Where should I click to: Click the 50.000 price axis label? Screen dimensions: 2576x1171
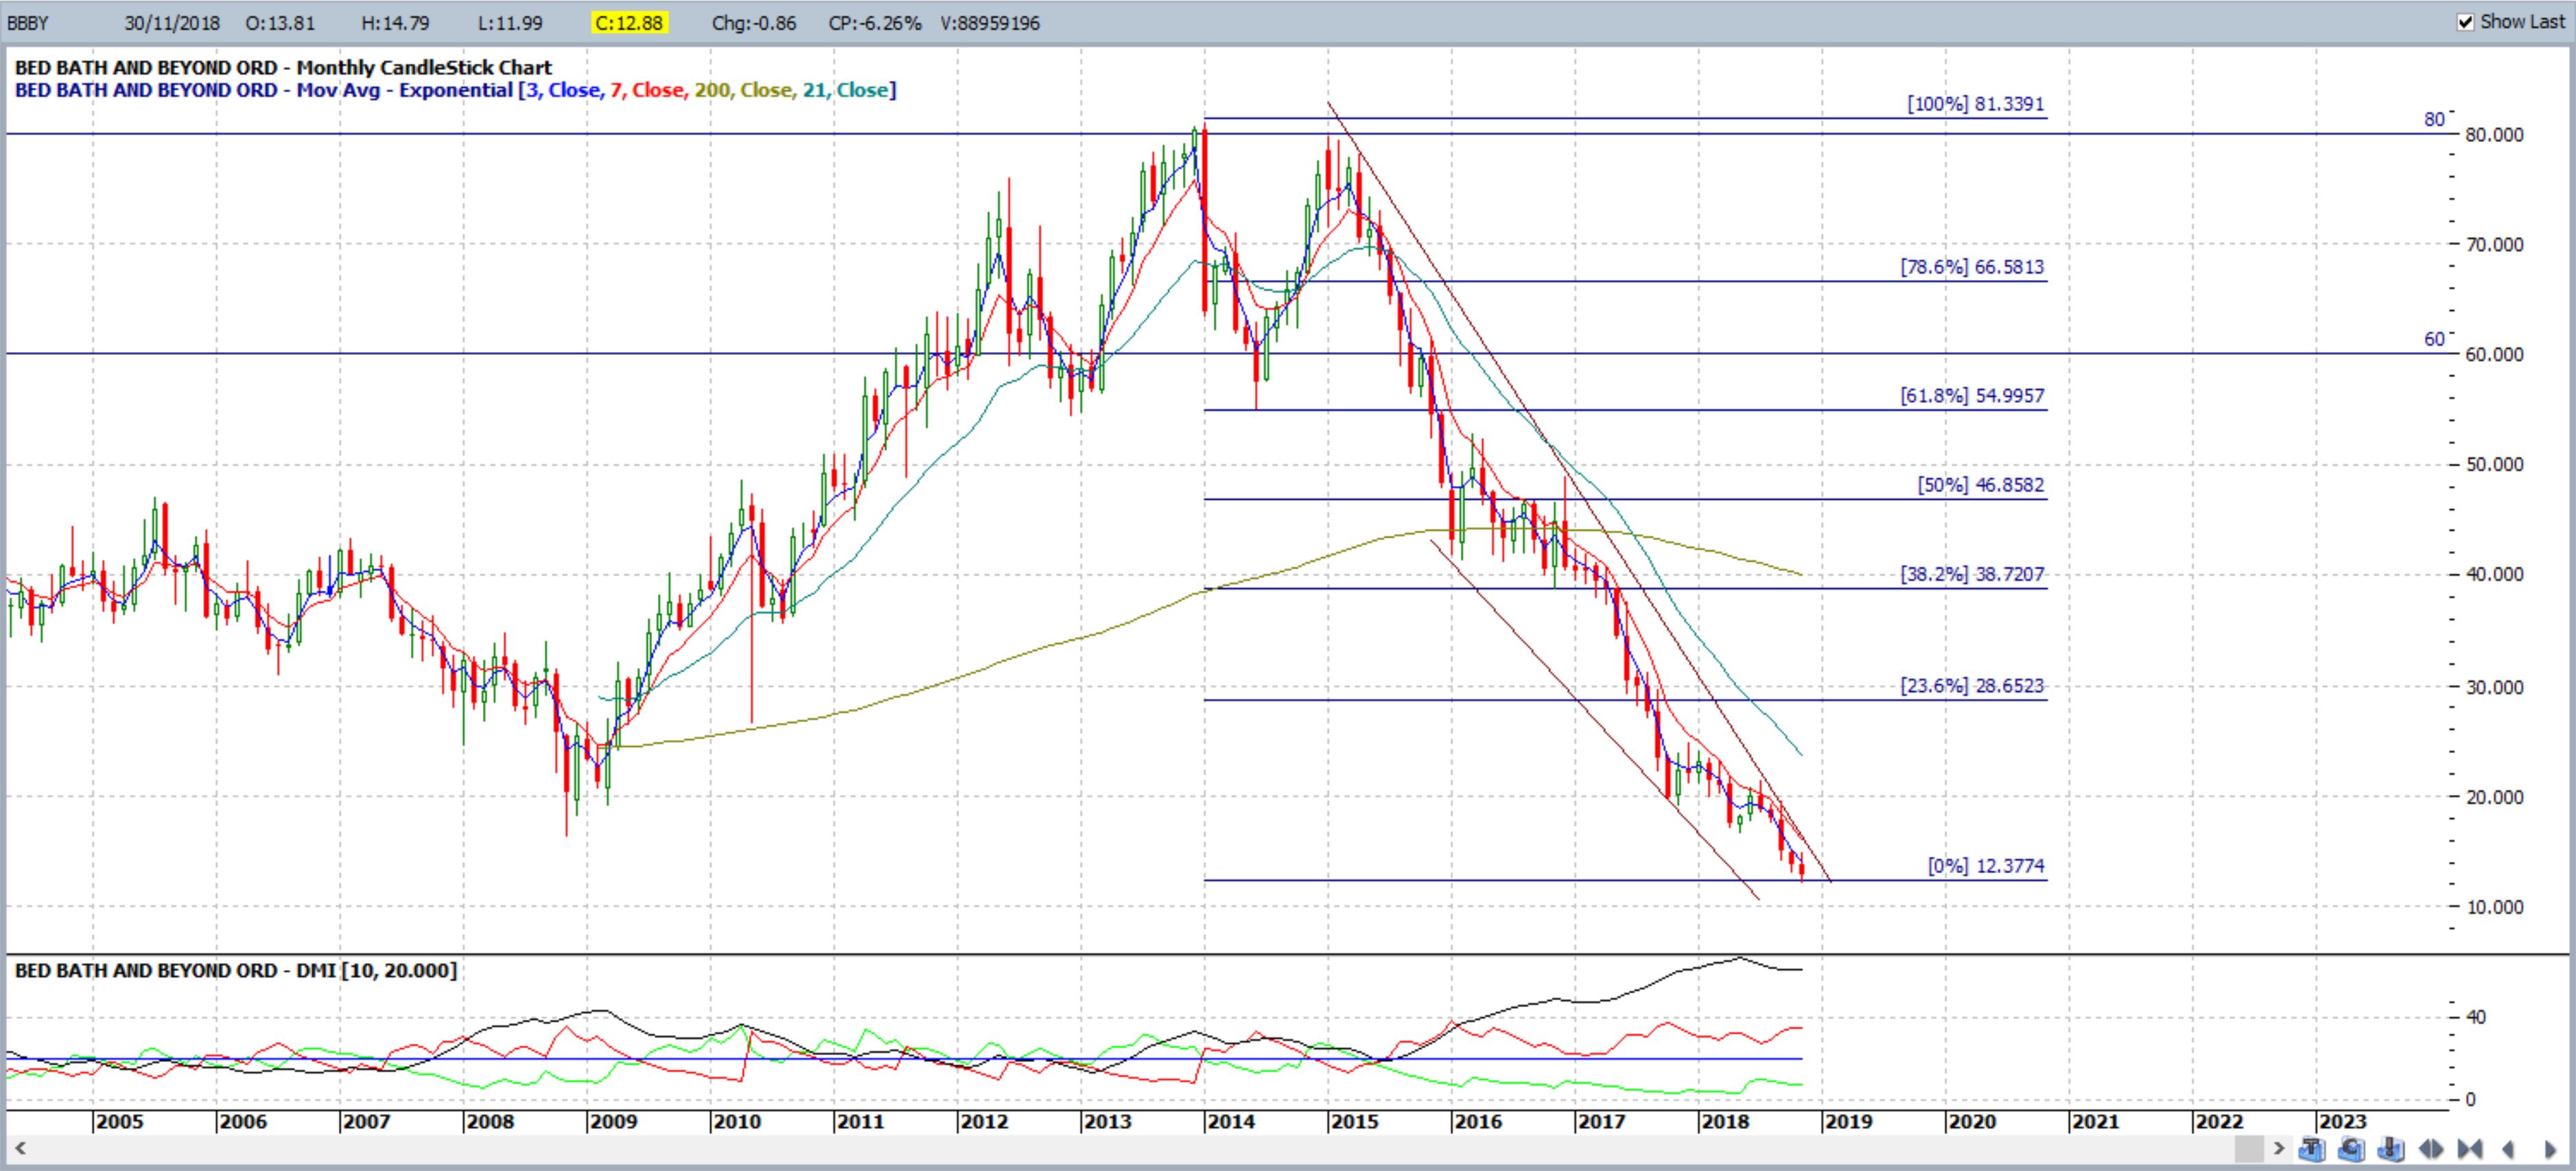pyautogui.click(x=2494, y=465)
